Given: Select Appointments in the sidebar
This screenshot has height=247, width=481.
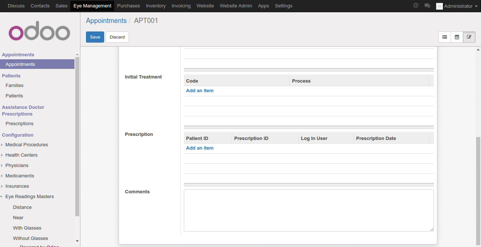Looking at the screenshot, I should 37,64.
